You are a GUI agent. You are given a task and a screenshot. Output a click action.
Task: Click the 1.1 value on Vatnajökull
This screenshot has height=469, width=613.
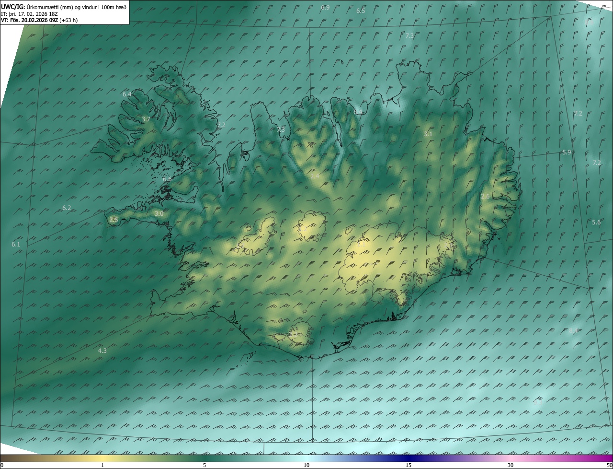pyautogui.click(x=362, y=244)
